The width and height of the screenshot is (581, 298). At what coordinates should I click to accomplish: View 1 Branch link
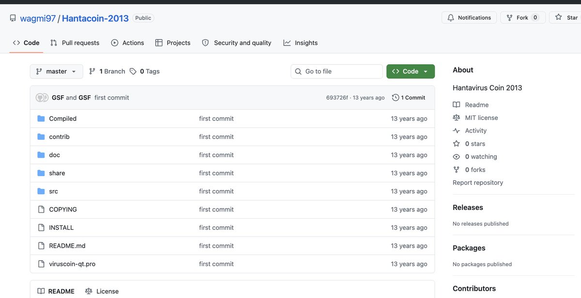tap(107, 71)
